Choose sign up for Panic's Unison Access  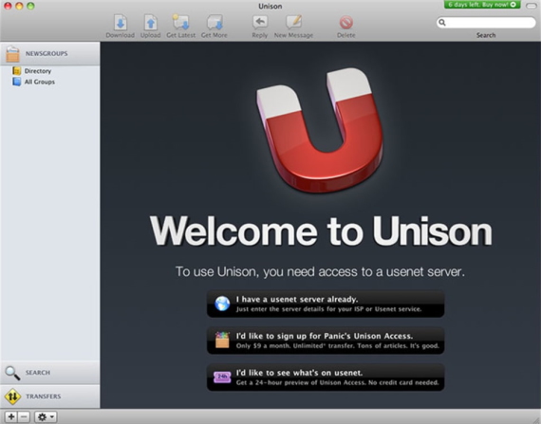(x=326, y=341)
